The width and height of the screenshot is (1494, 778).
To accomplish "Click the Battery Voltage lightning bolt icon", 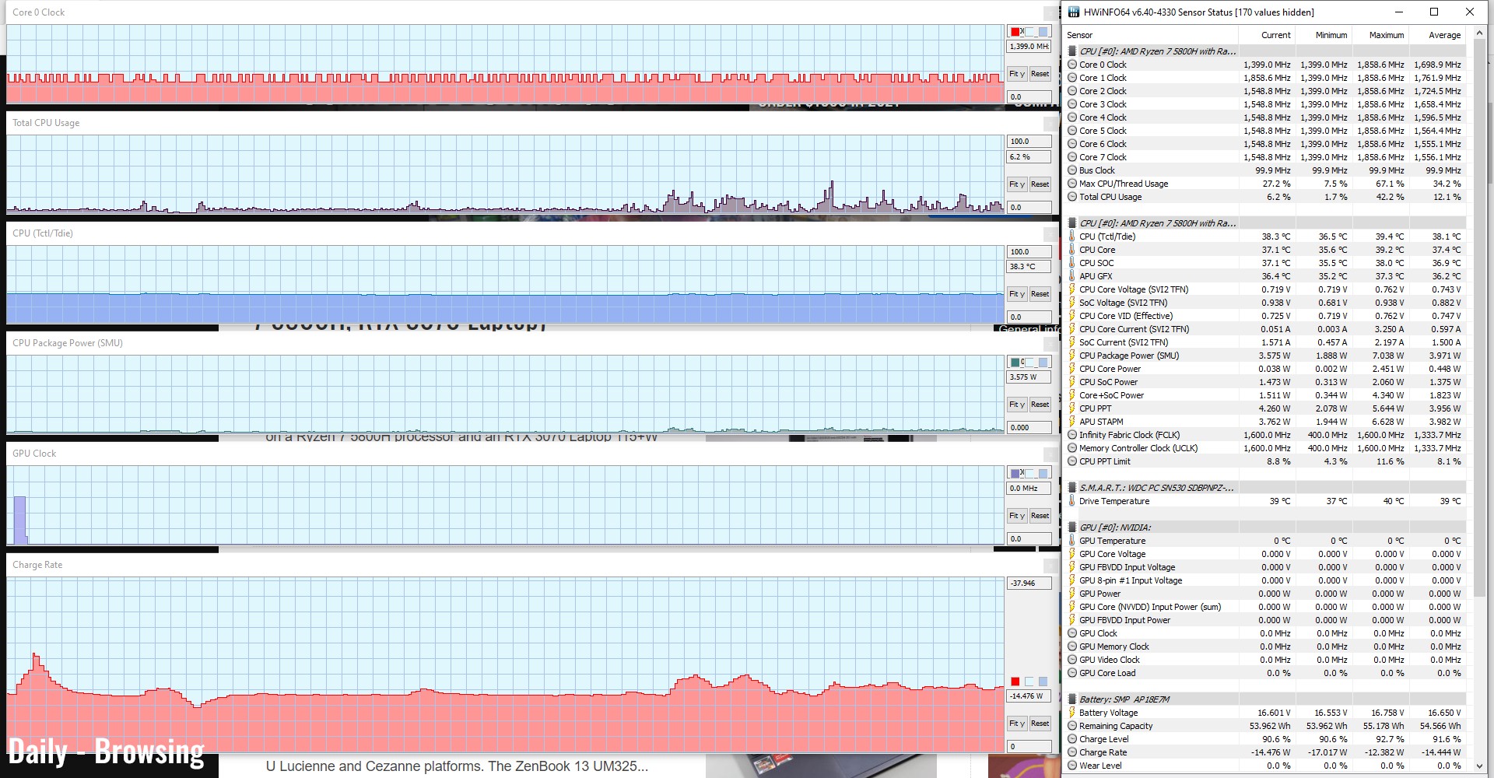I will point(1072,713).
